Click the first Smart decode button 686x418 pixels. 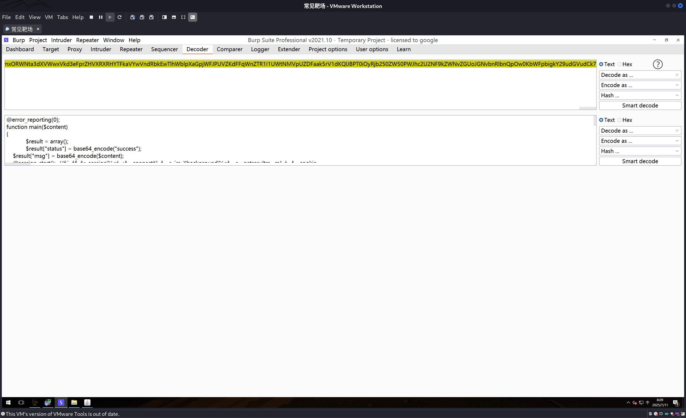click(640, 106)
